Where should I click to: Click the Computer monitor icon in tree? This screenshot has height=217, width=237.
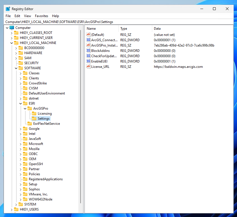pos(12,28)
